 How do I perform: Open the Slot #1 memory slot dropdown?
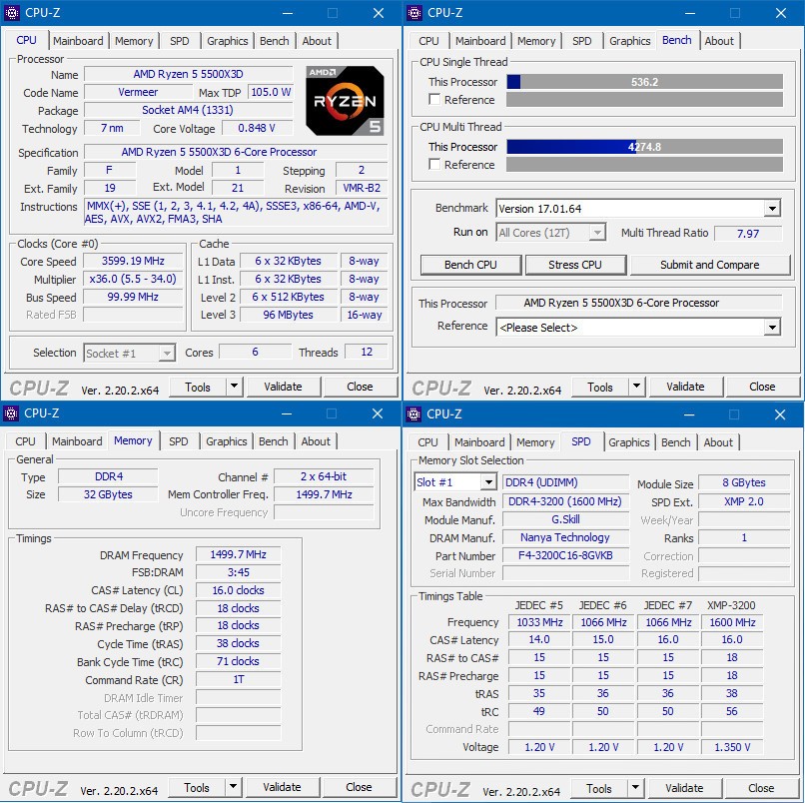488,482
